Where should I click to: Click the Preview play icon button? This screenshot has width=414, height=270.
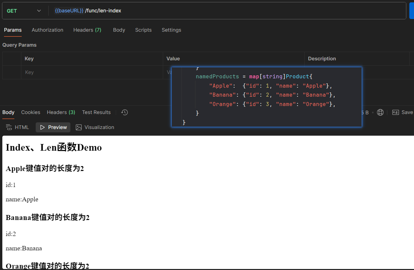click(53, 127)
